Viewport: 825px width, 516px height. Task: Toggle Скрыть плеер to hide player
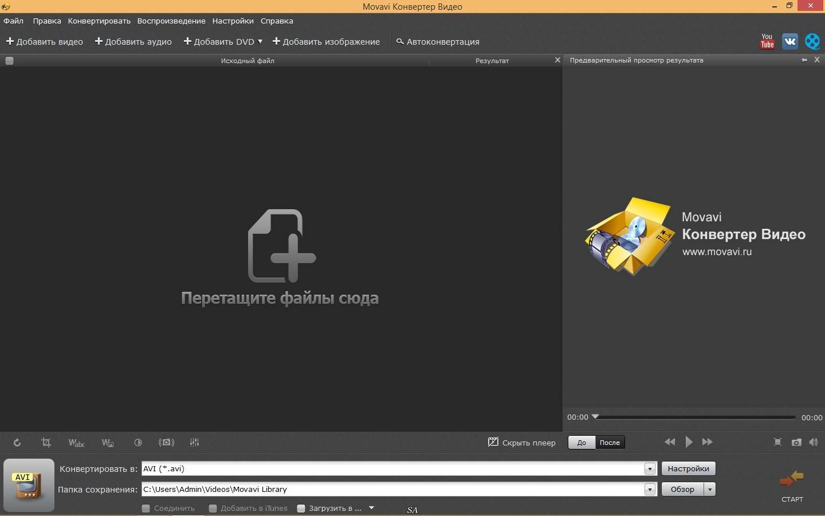tap(521, 443)
